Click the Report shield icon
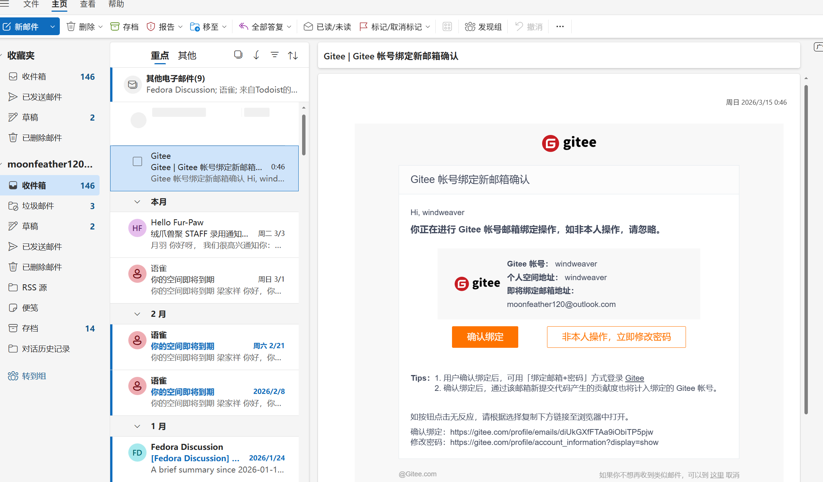The height and width of the screenshot is (482, 823). [151, 26]
